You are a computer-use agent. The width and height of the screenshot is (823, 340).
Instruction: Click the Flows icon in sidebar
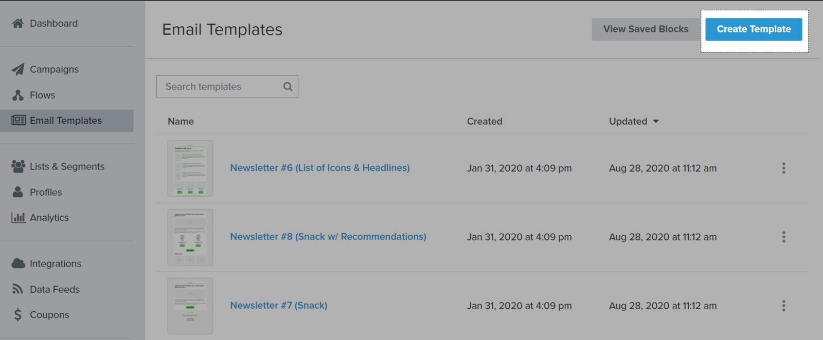tap(18, 95)
